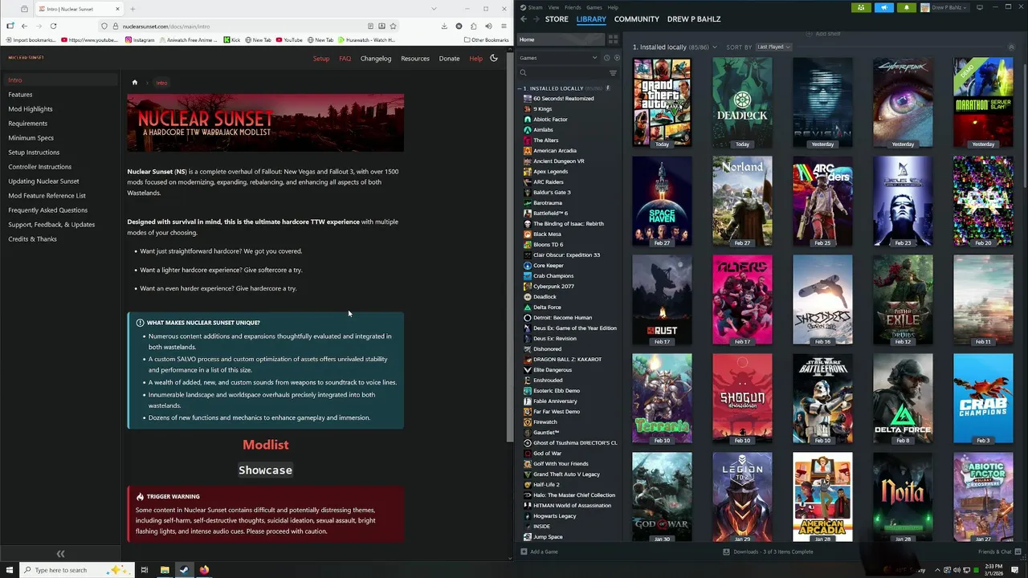Viewport: 1028px width, 578px height.
Task: Open the FAQ page link
Action: (345, 59)
